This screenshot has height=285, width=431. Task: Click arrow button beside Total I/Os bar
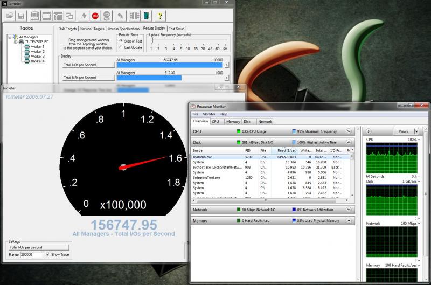tap(226, 65)
